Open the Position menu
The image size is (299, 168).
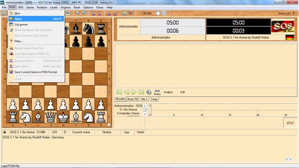pyautogui.click(x=42, y=7)
